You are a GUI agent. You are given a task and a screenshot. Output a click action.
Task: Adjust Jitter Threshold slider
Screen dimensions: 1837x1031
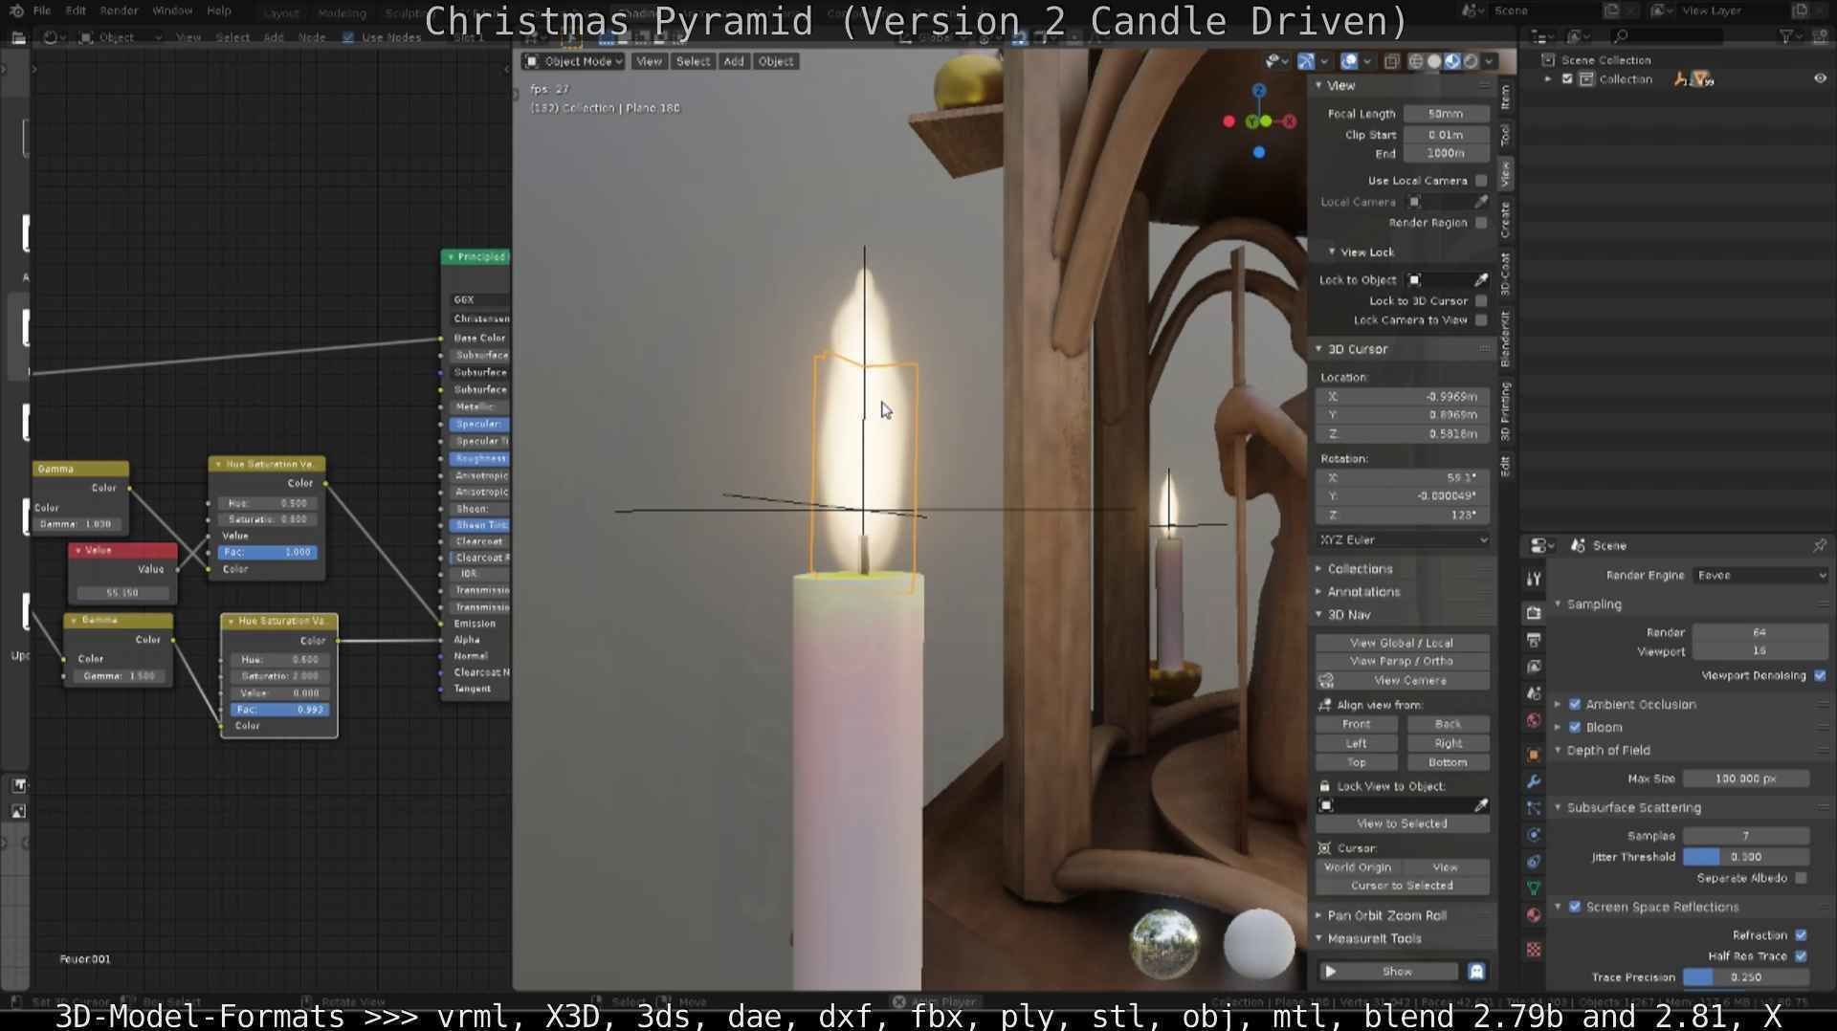(x=1746, y=857)
